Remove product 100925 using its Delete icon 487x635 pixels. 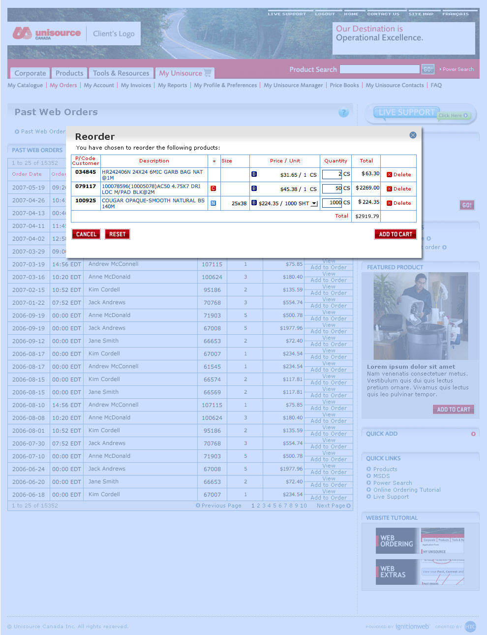[389, 203]
